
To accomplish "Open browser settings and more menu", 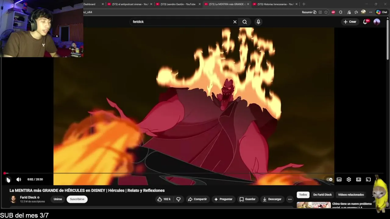I will 370,12.
